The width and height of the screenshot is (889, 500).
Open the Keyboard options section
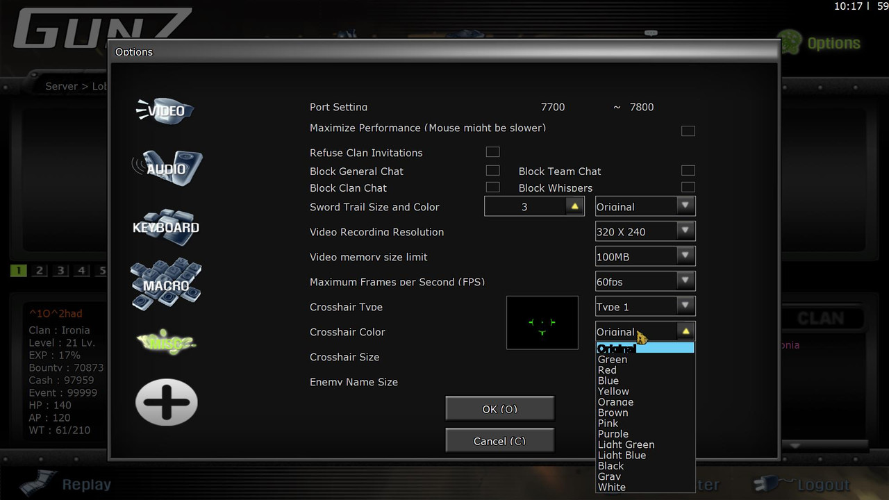[166, 227]
